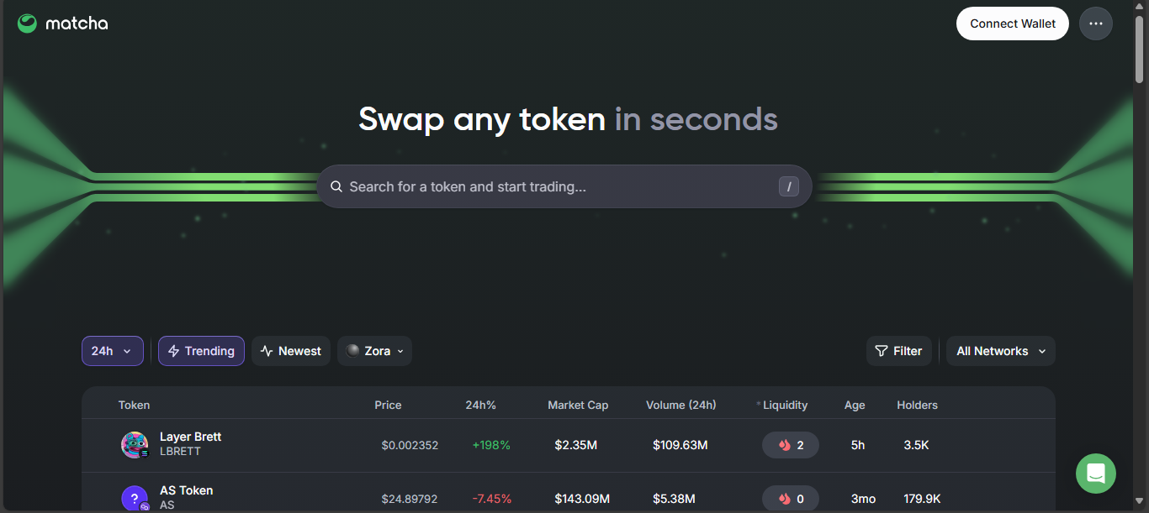1149x513 pixels.
Task: Click the vertical page scrollbar
Action: [1140, 50]
